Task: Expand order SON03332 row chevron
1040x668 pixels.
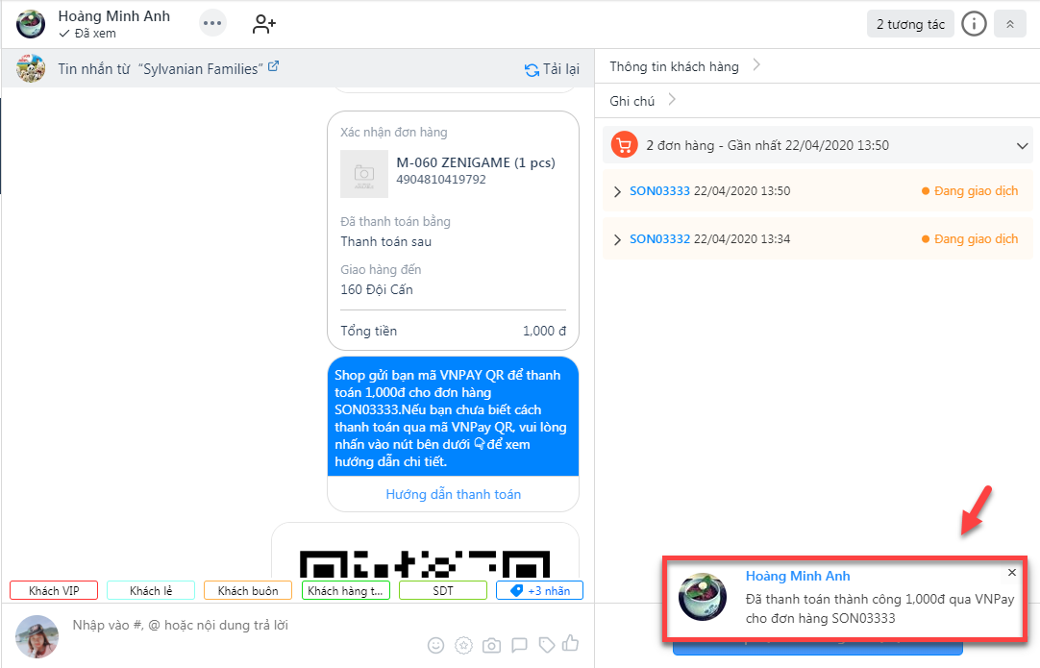Action: click(x=617, y=239)
